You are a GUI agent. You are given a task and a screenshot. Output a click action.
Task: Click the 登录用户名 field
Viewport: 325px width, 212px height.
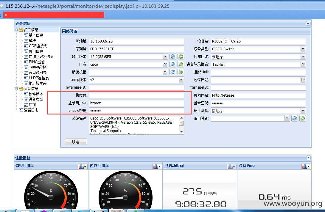136,103
